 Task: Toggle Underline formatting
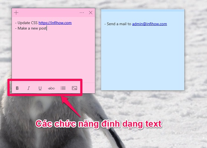[x=40, y=88]
